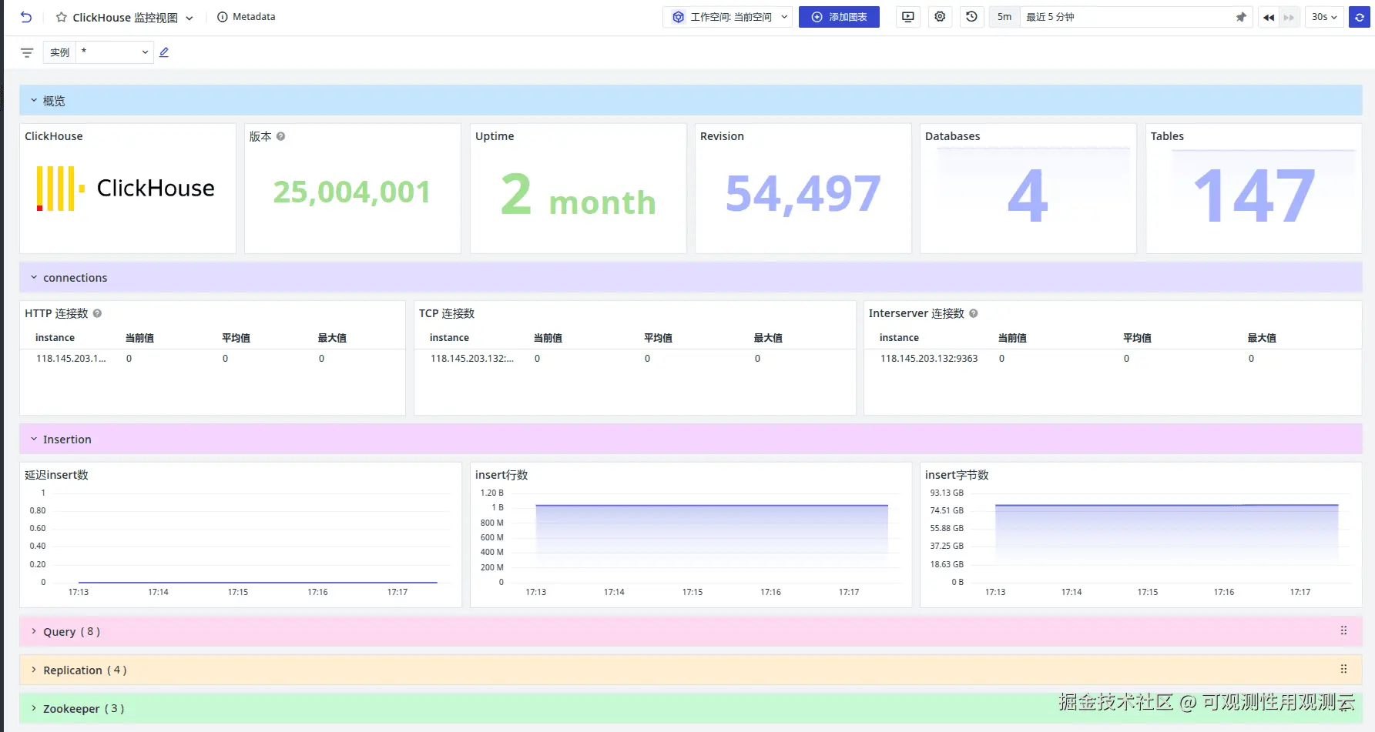The image size is (1375, 732).
Task: Click the insert行数 chart title
Action: [501, 475]
